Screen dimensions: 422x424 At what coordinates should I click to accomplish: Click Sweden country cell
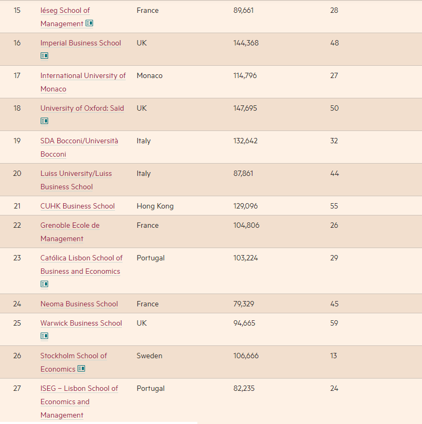point(149,356)
